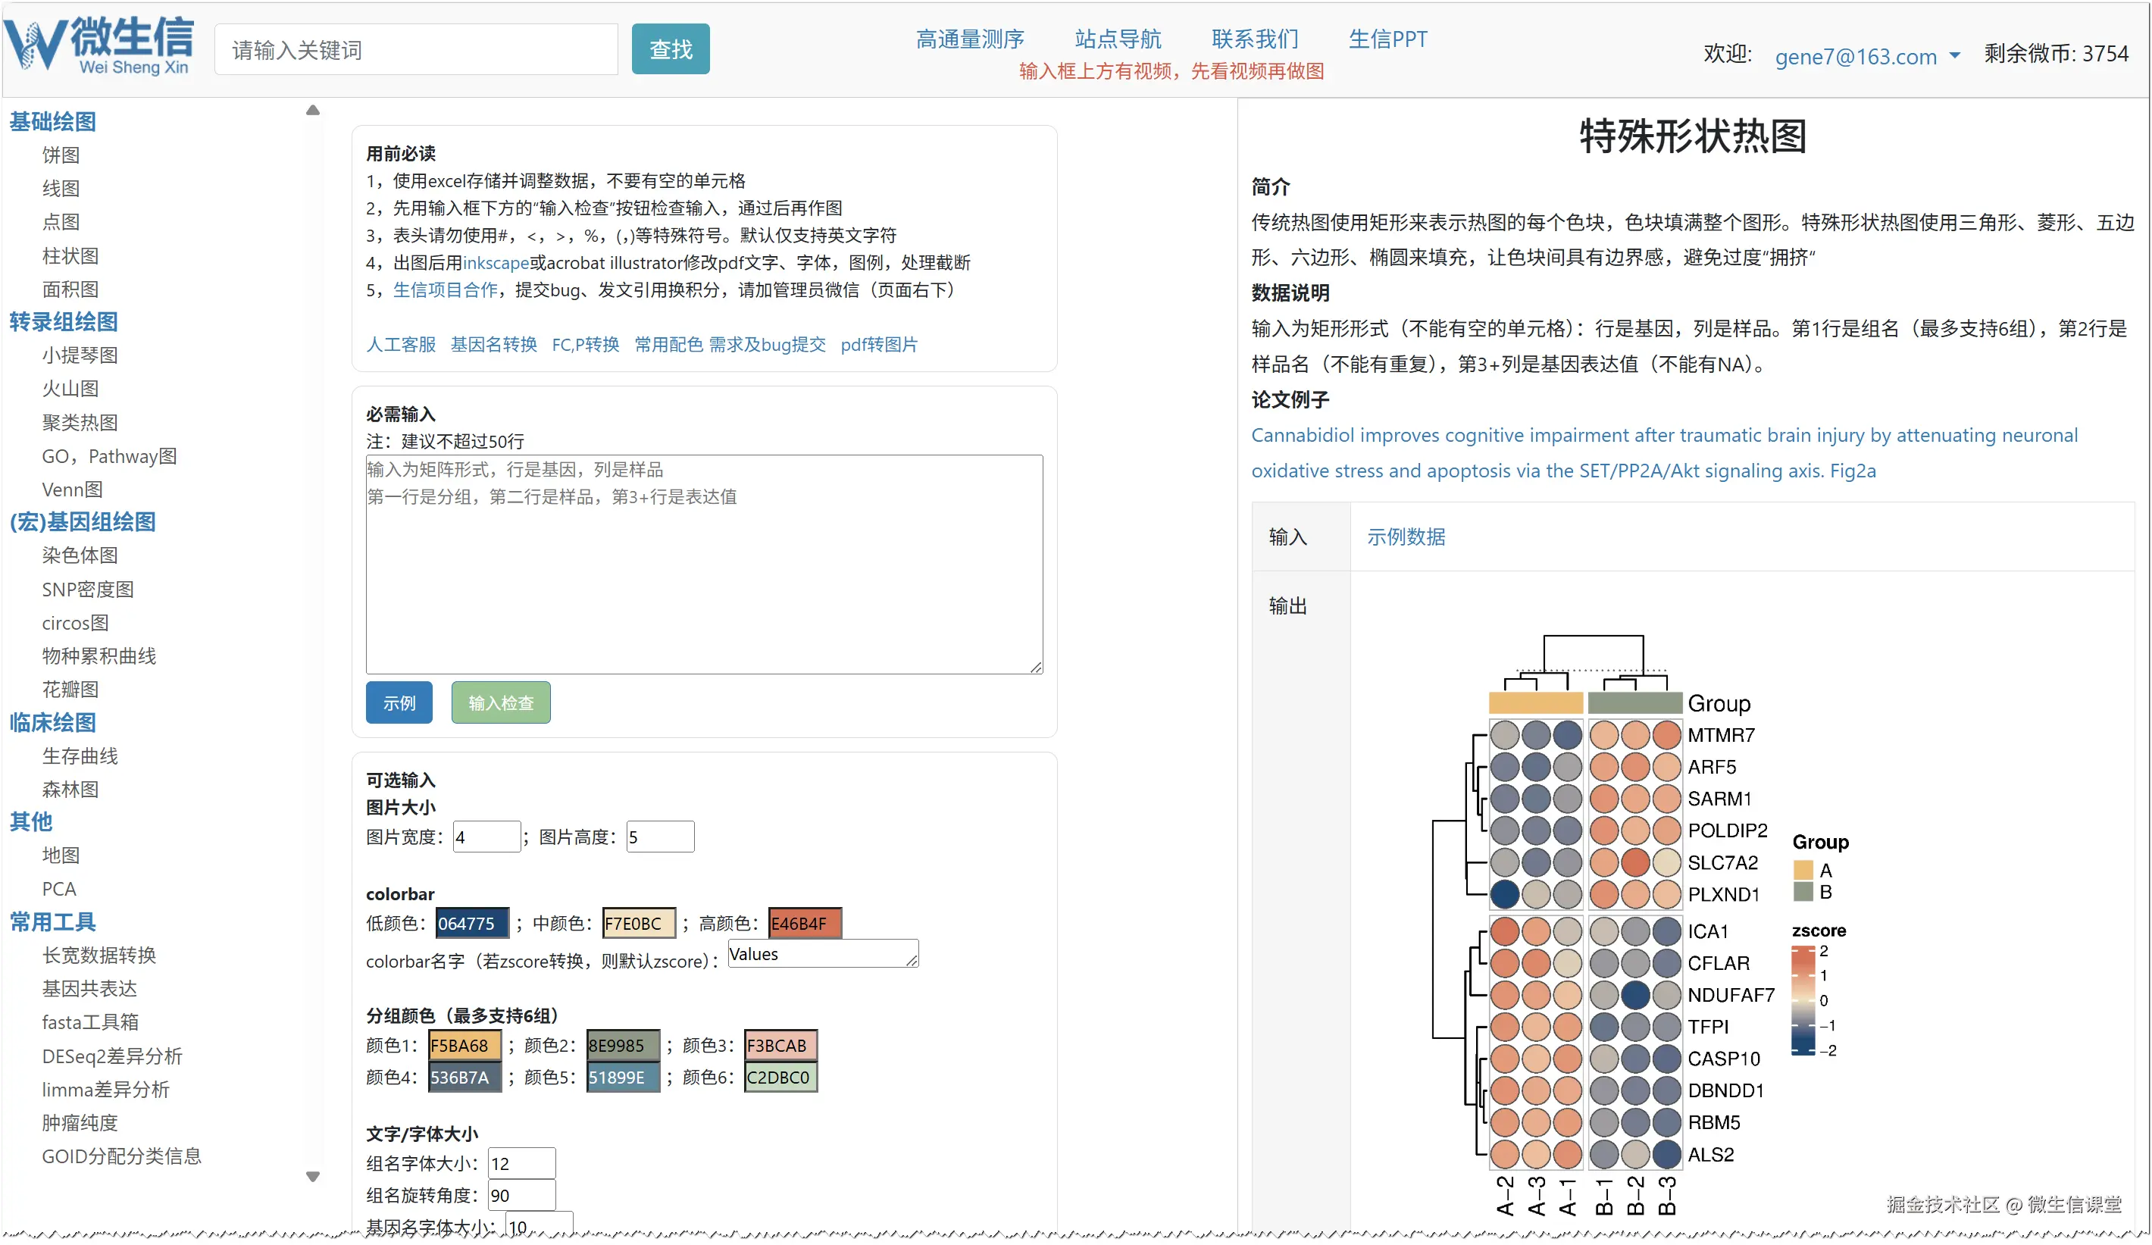Open the 聚类热图 sidebar item
Image resolution: width=2152 pixels, height=1245 pixels.
(80, 422)
